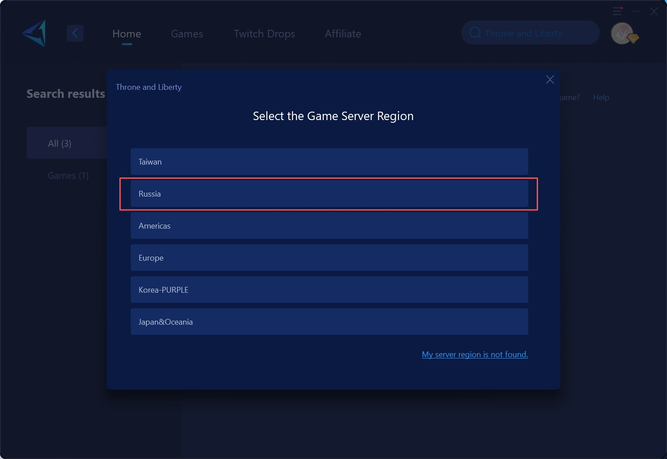Choose the Americas server region
The height and width of the screenshot is (459, 667).
click(329, 225)
